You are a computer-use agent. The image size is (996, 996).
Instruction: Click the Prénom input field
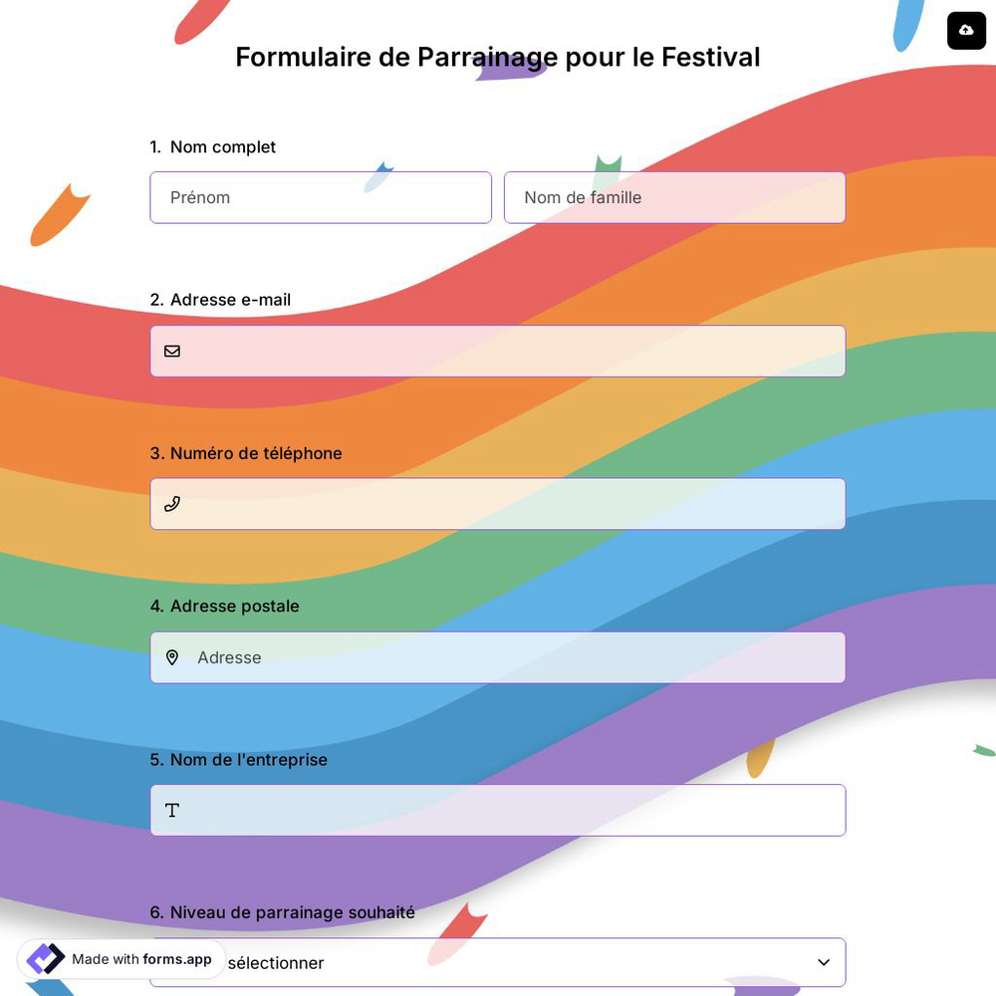(321, 197)
